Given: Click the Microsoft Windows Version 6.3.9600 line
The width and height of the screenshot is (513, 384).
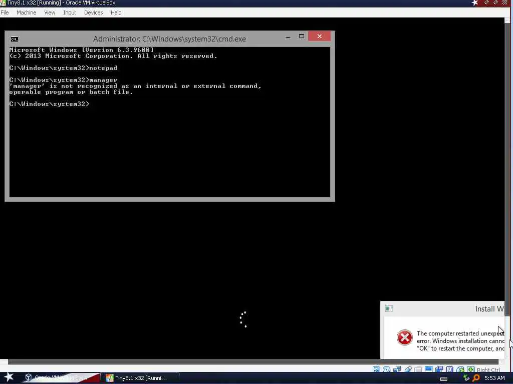Looking at the screenshot, I should [81, 50].
